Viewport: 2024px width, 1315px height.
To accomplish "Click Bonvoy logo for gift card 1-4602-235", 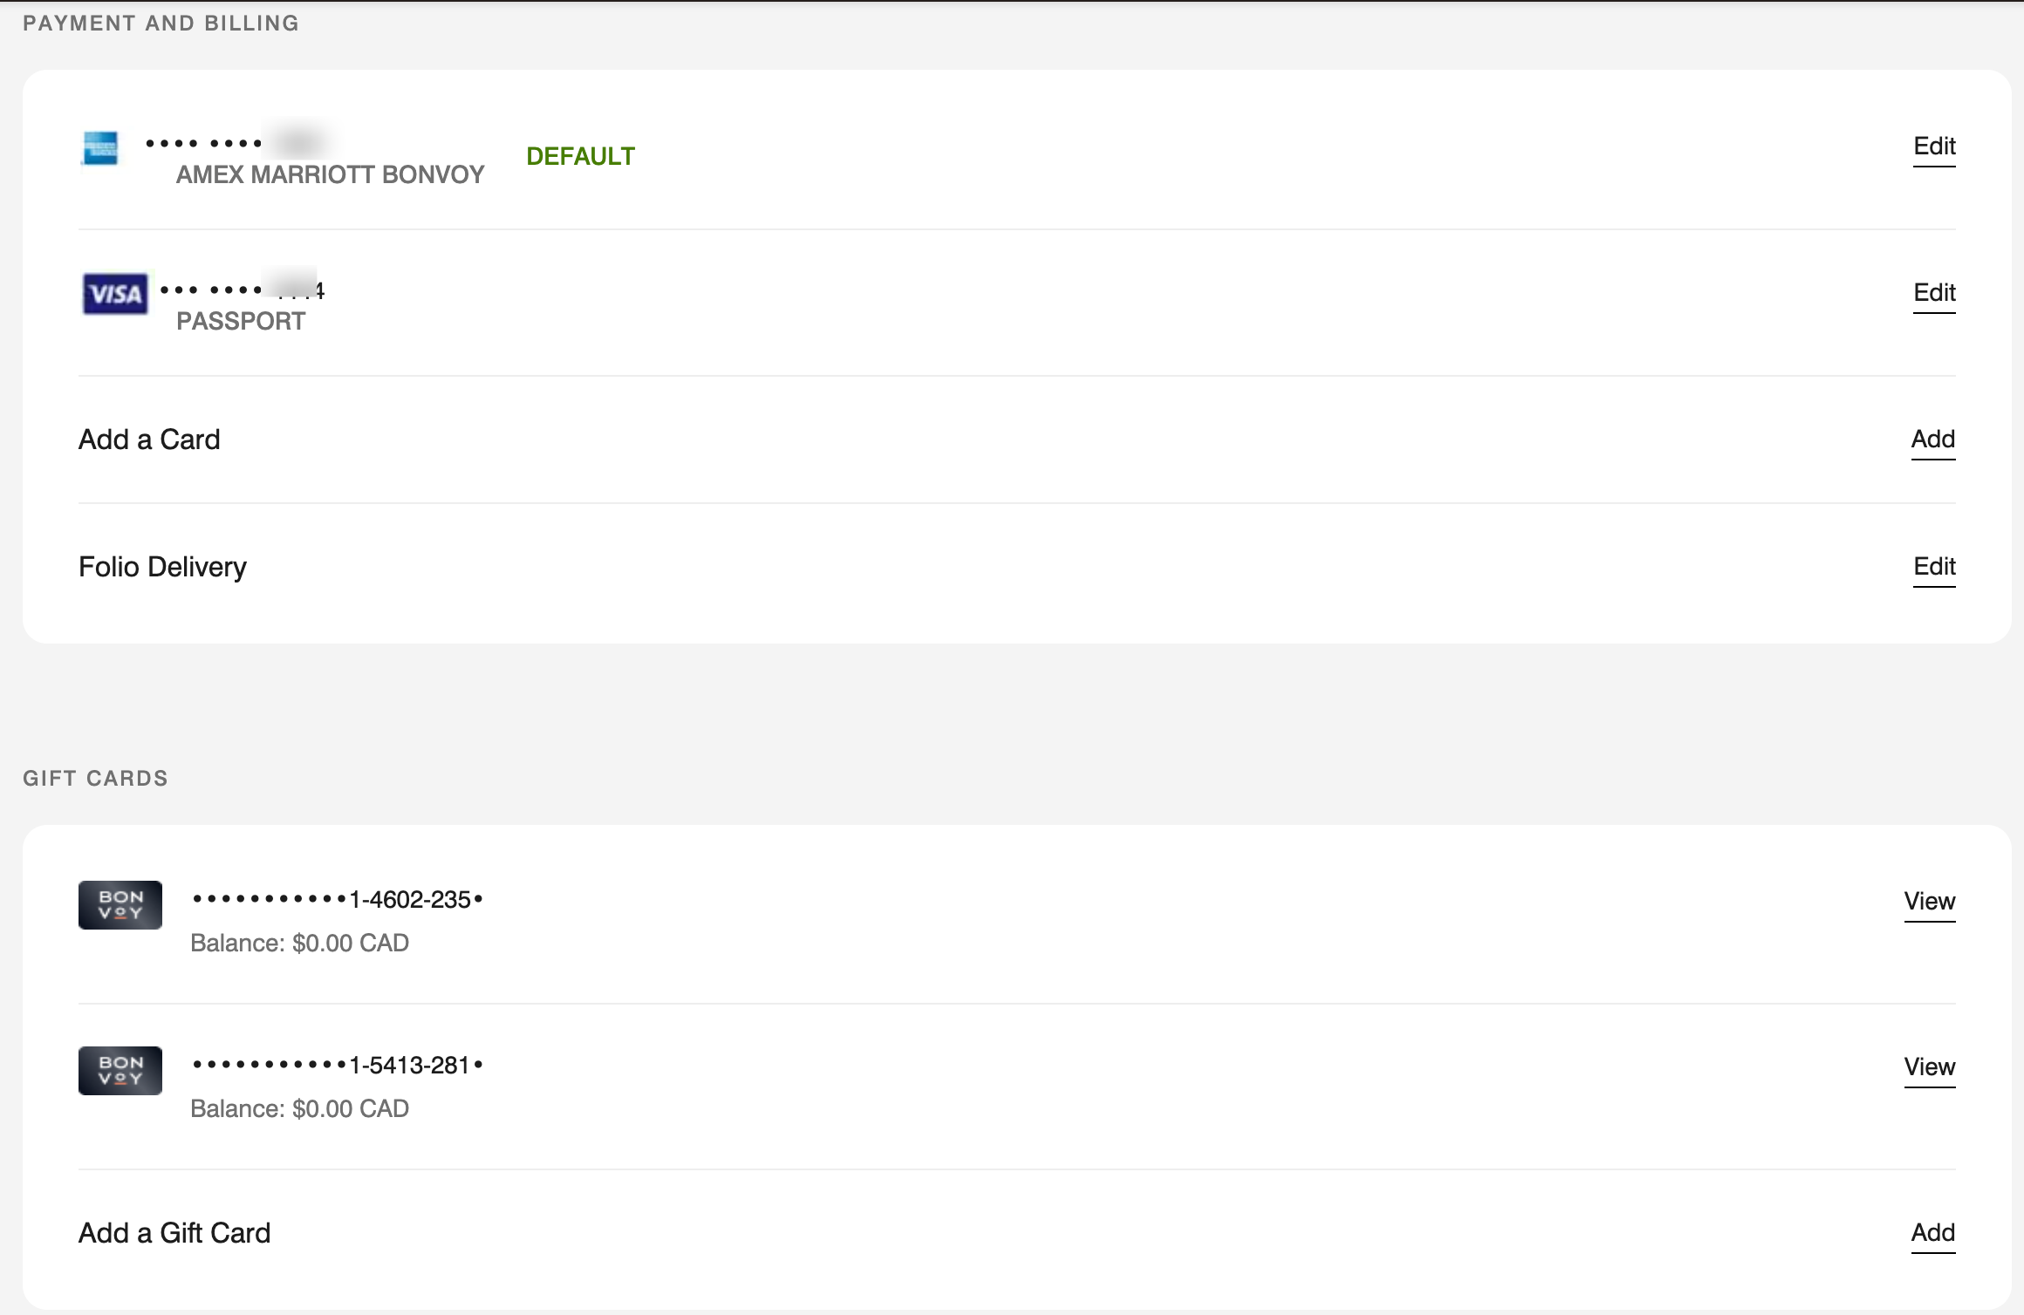I will (120, 905).
